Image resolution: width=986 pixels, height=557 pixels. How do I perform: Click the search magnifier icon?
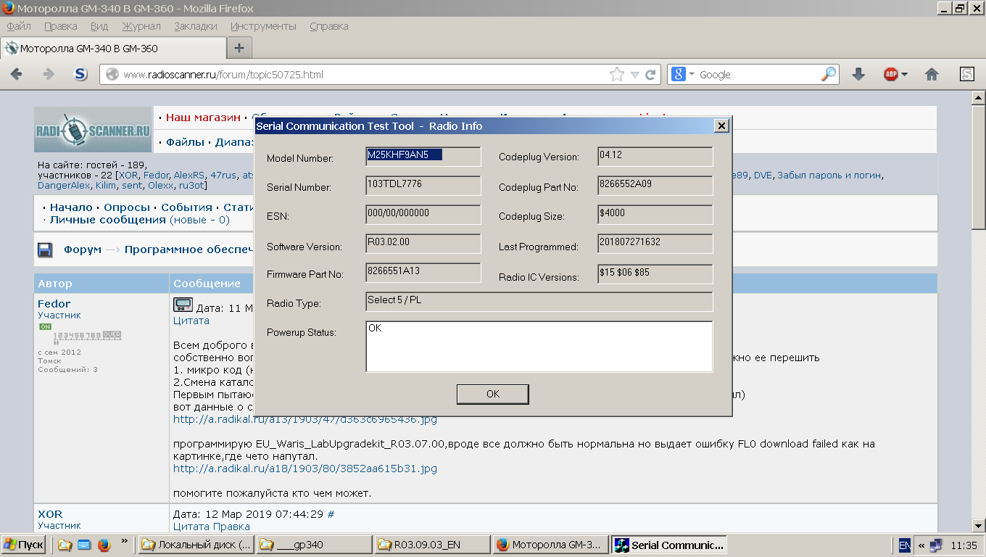(x=828, y=74)
